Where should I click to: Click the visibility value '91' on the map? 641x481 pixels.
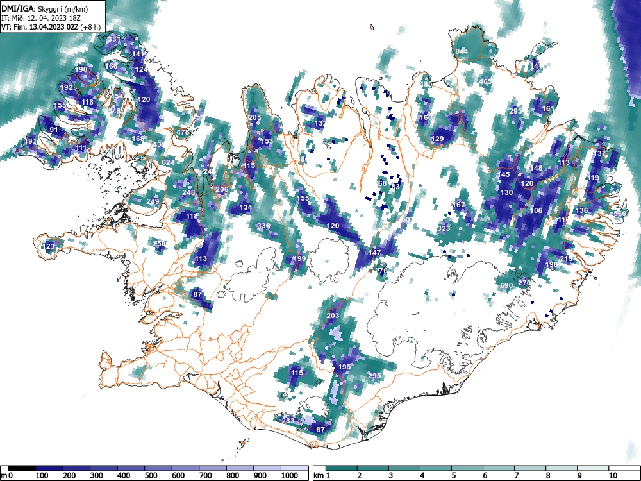(x=54, y=130)
